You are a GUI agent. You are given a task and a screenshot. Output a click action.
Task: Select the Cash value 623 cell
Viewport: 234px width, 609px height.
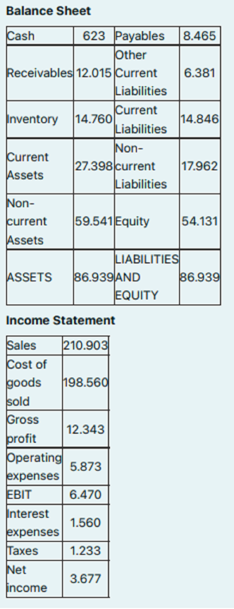click(x=94, y=36)
